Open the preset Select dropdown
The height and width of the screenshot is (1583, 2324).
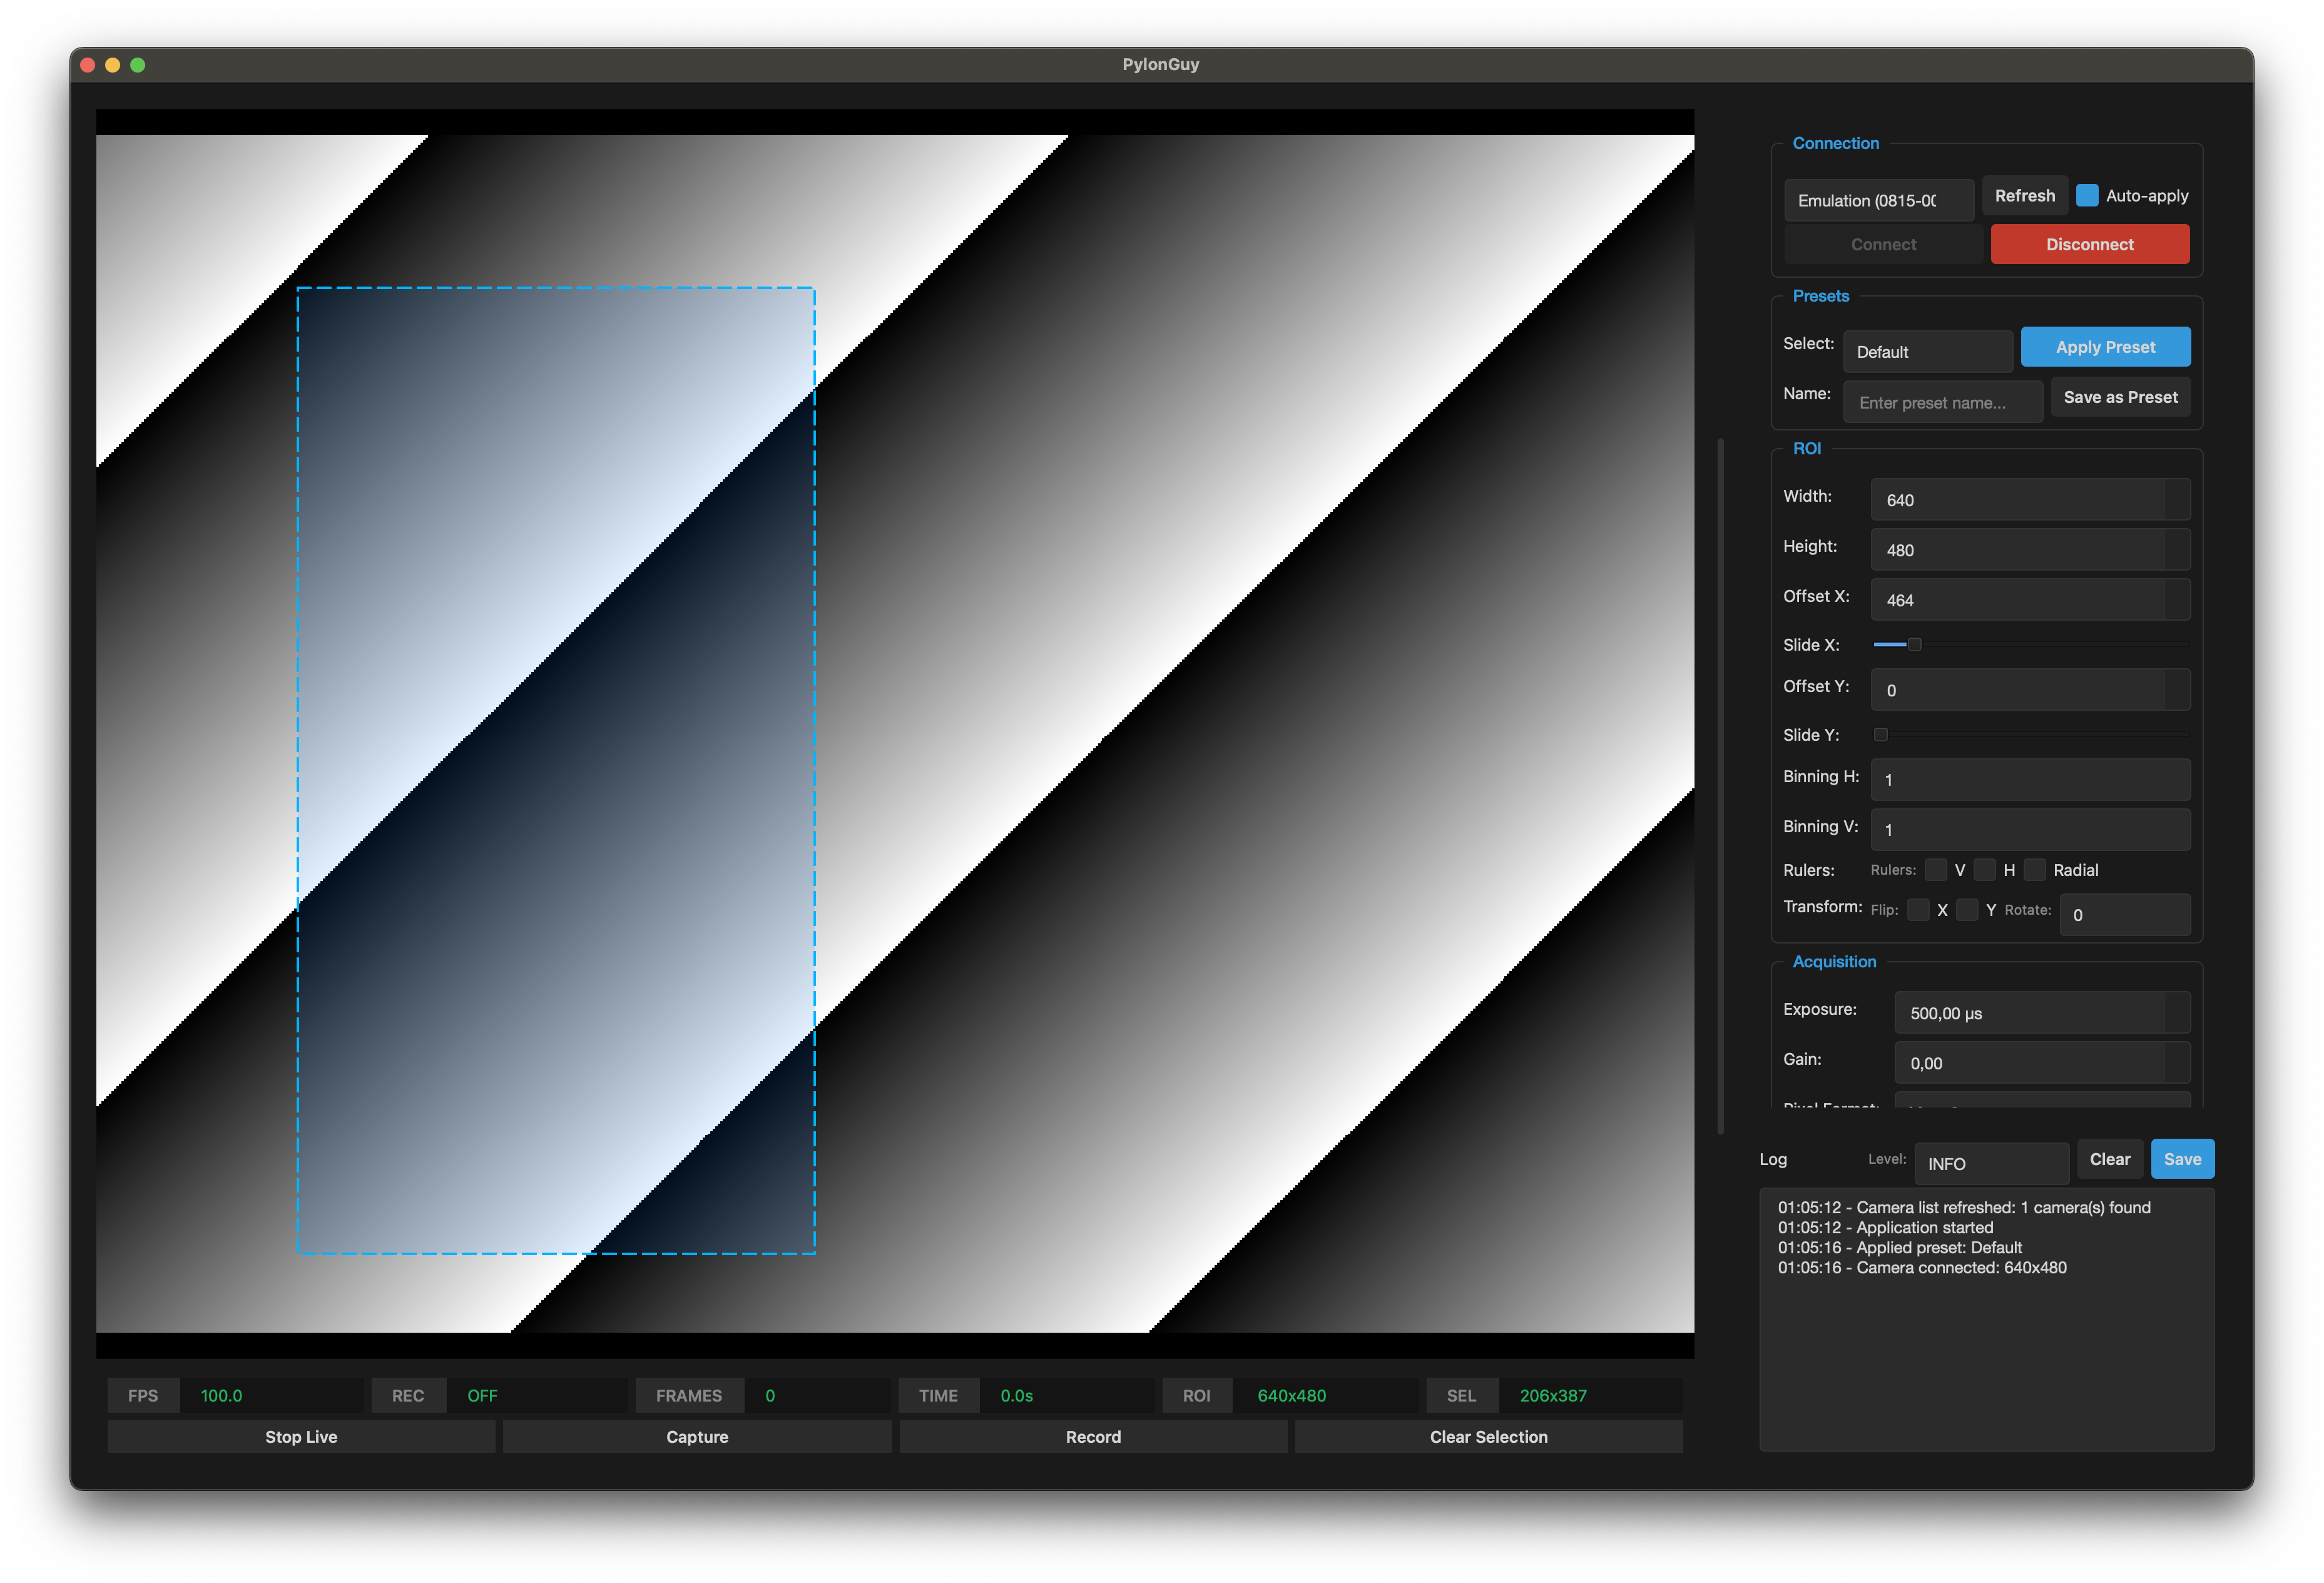tap(1927, 352)
